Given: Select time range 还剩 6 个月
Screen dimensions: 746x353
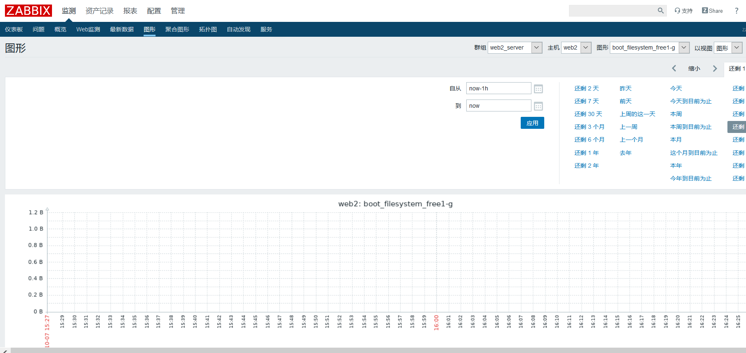Looking at the screenshot, I should click(589, 140).
